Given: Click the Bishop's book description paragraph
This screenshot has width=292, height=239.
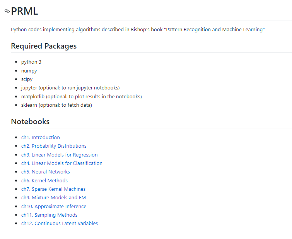Looking at the screenshot, I should coord(138,30).
